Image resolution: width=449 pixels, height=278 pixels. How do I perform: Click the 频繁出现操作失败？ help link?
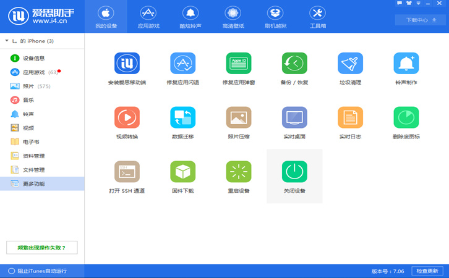[42, 248]
